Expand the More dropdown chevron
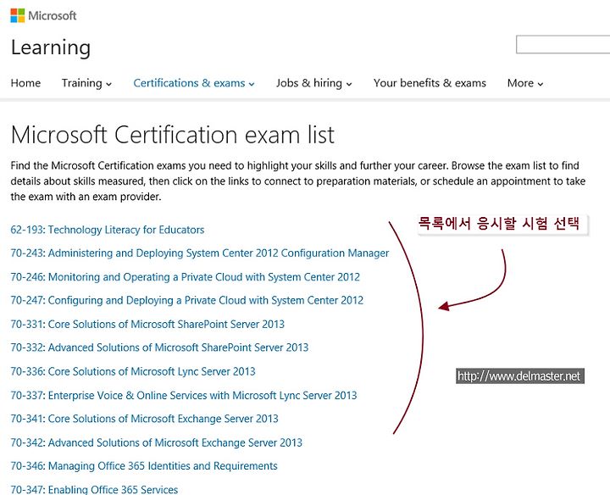610x495 pixels. 541,84
